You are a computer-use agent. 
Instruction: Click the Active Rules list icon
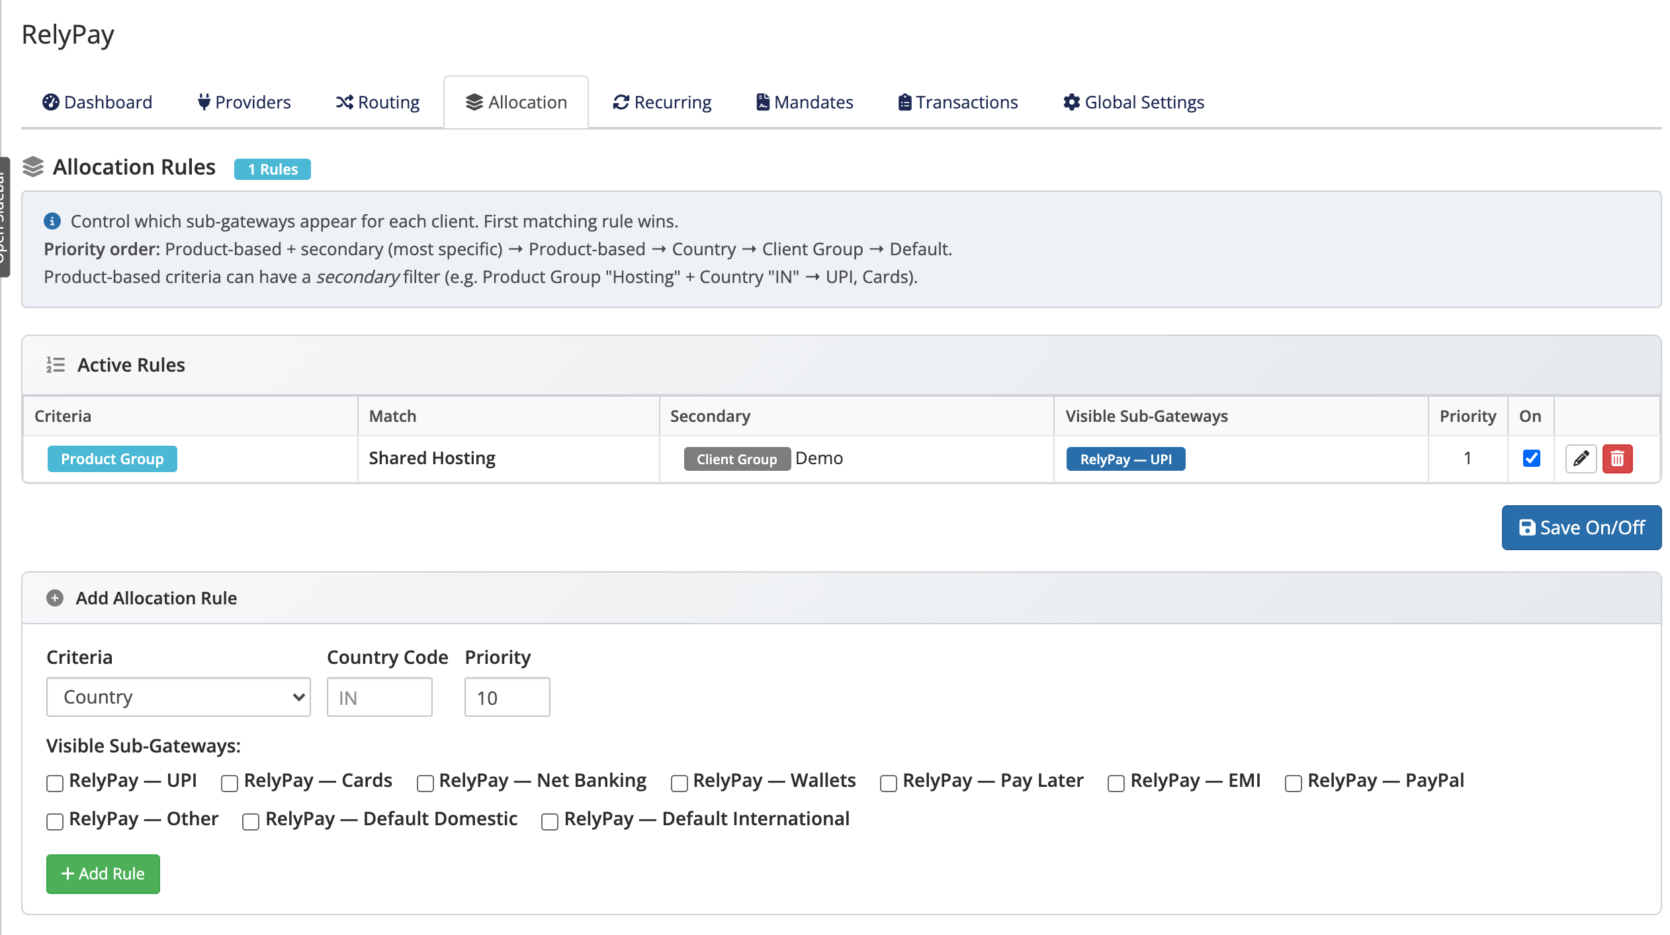click(x=56, y=364)
